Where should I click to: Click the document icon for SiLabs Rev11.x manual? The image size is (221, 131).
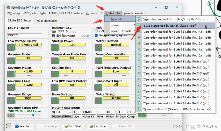pos(139,49)
